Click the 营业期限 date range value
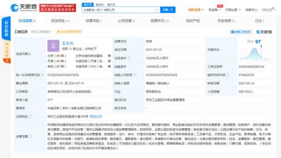This screenshot has width=281, height=158. coord(65,83)
